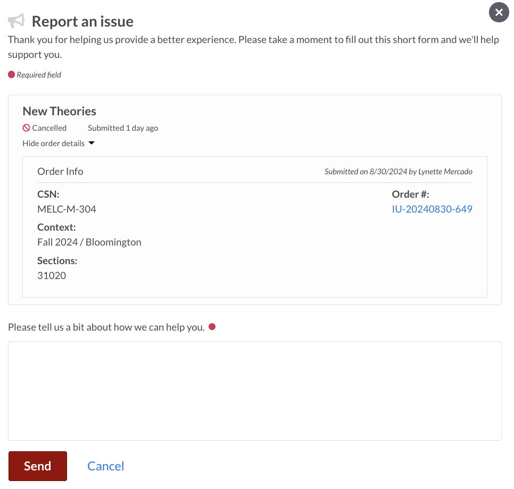
Task: Click the megaphone icon beside the title
Action: [x=16, y=21]
